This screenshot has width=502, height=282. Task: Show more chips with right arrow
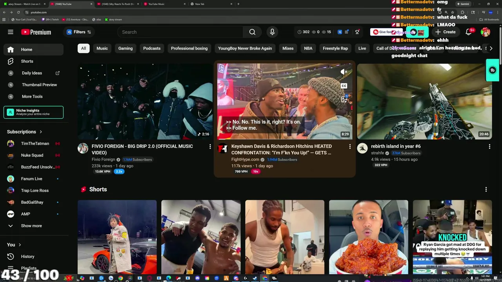[491, 49]
